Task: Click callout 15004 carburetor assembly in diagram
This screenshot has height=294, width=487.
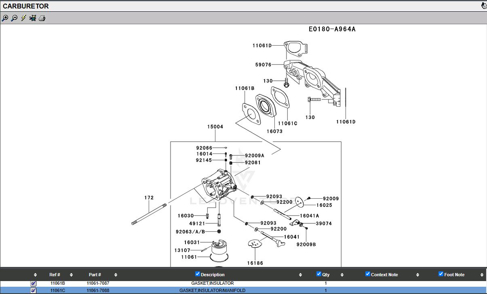Action: coord(215,127)
